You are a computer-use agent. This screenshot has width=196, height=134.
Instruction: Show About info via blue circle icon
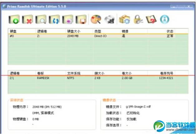164,19
